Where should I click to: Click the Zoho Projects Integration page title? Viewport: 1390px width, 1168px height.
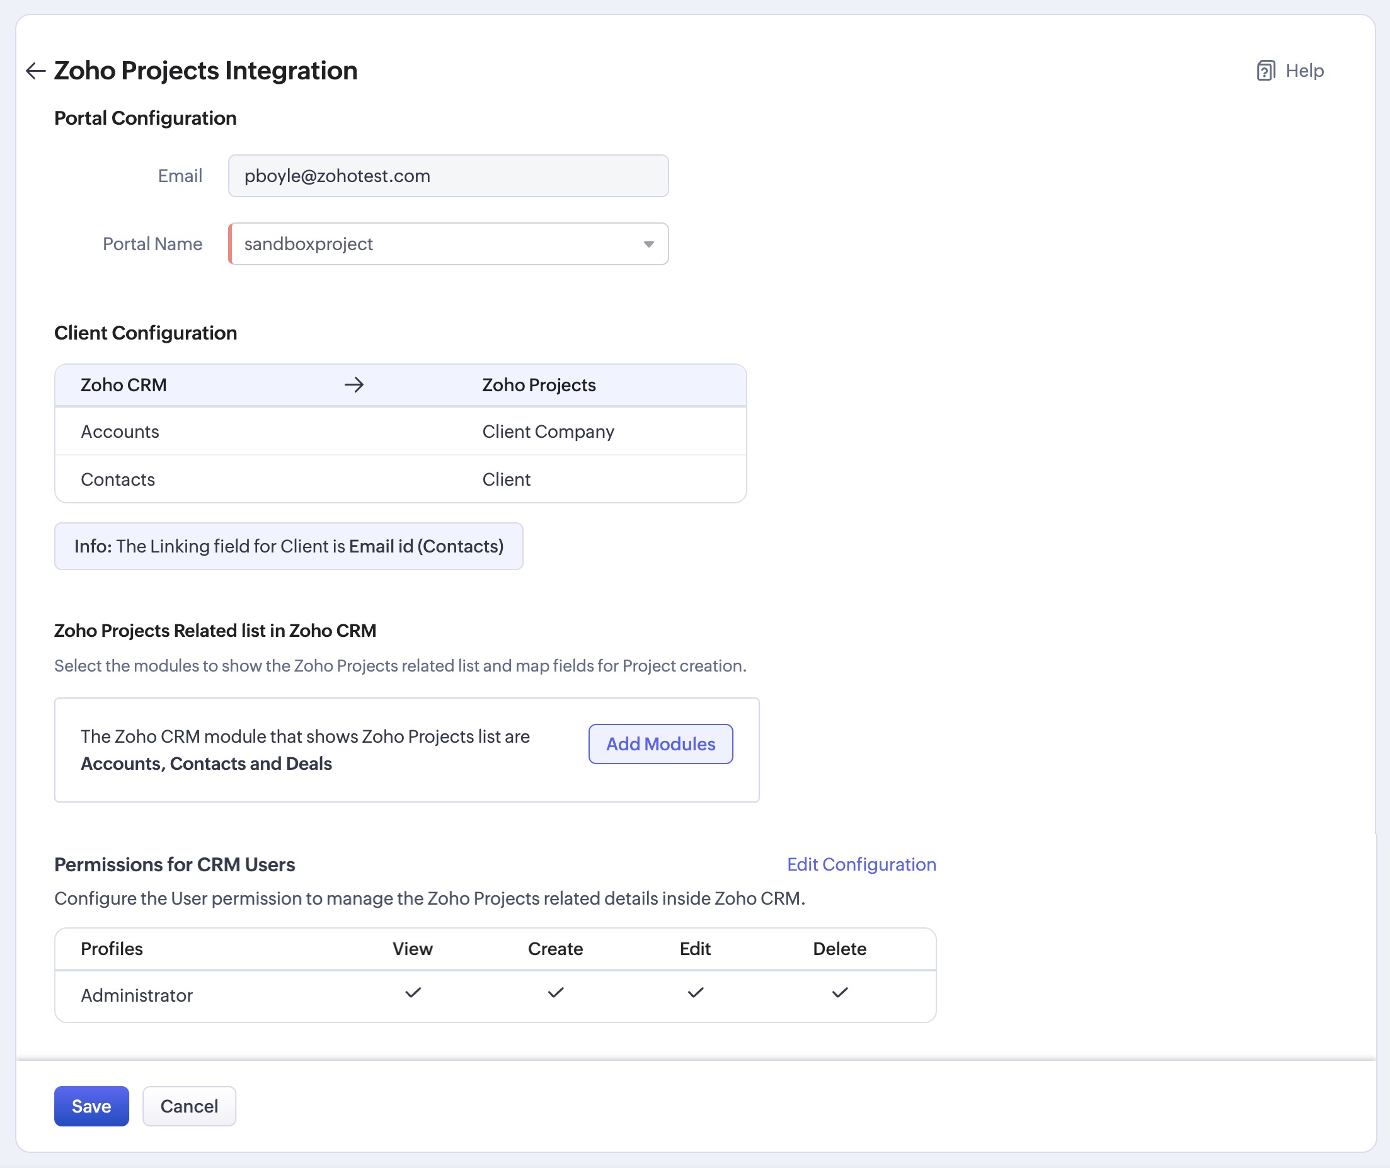click(206, 71)
